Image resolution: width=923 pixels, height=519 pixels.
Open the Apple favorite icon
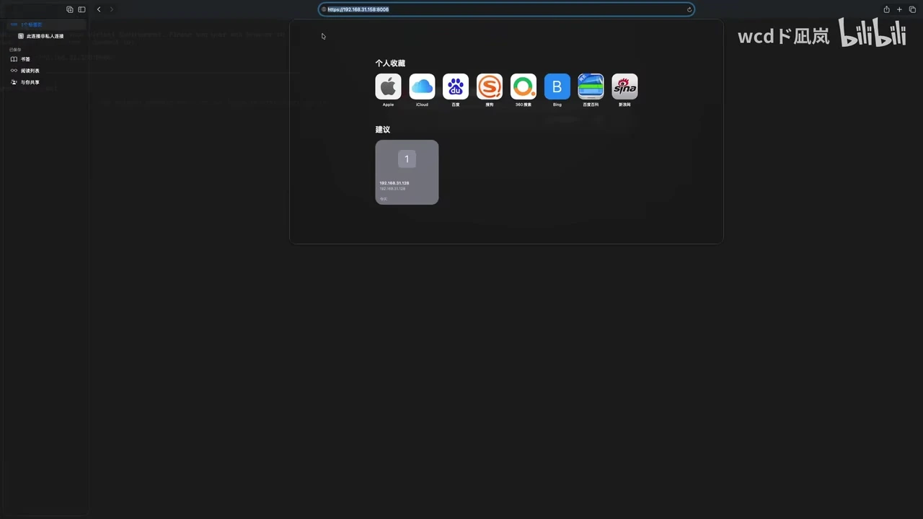(x=388, y=86)
